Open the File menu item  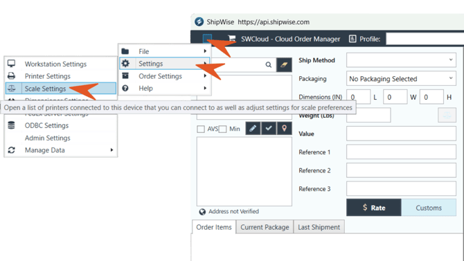coord(165,51)
